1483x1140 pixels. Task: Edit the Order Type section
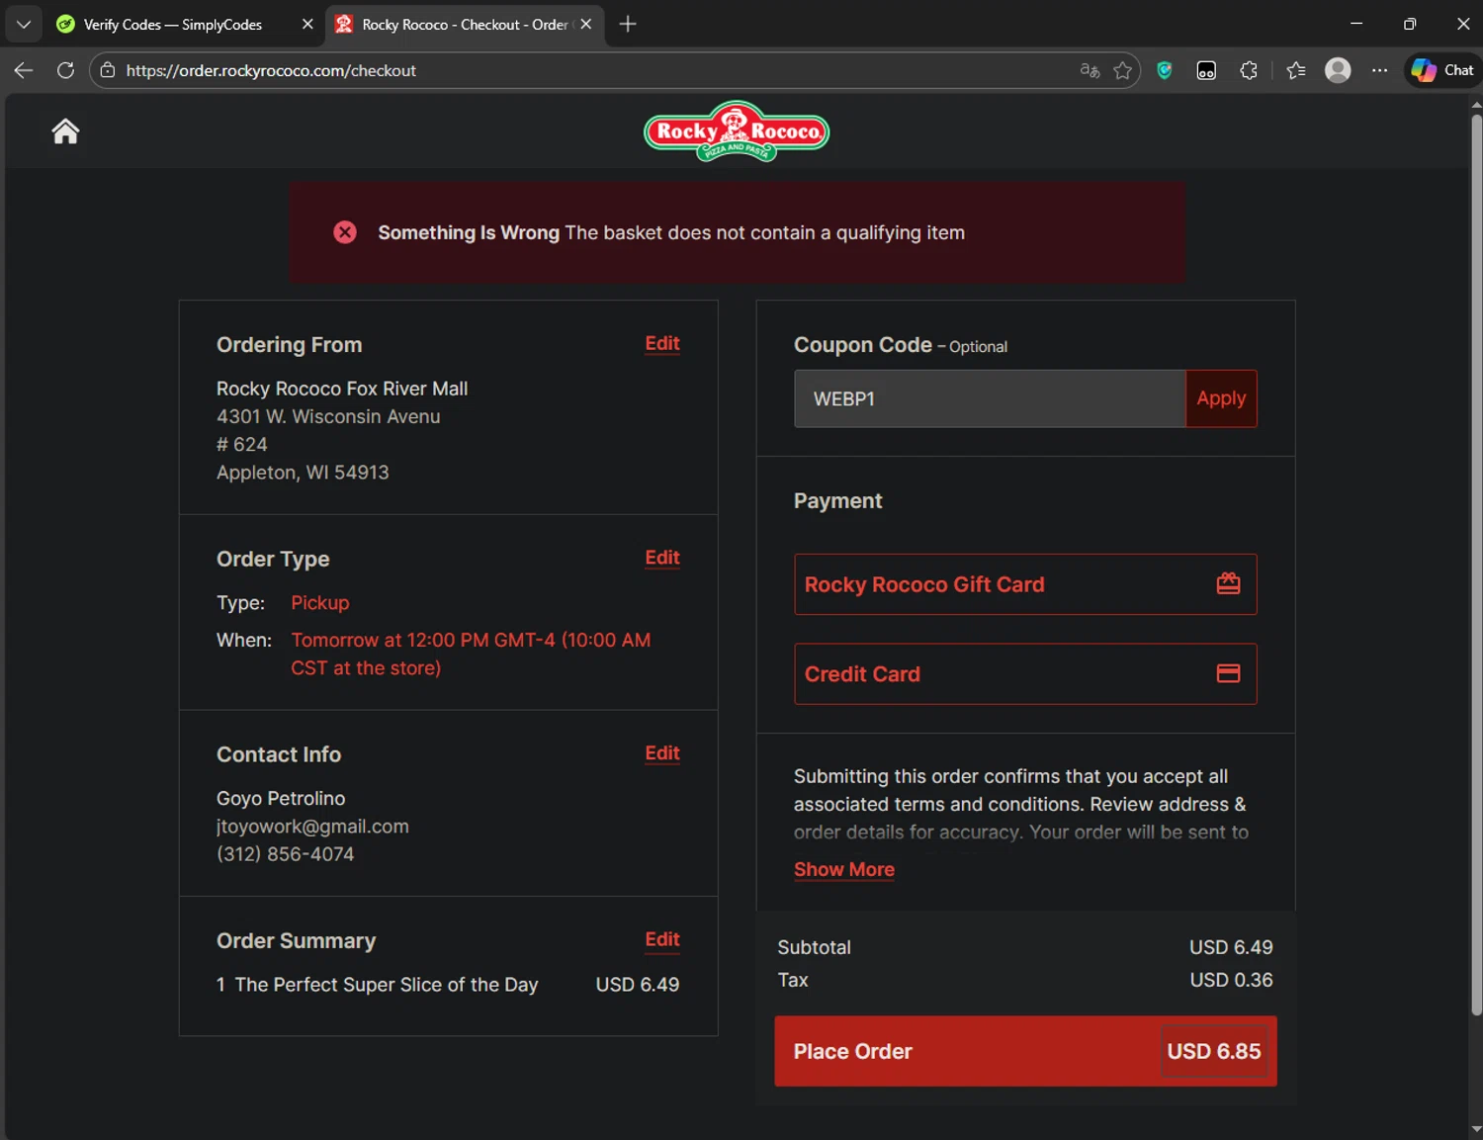(662, 558)
